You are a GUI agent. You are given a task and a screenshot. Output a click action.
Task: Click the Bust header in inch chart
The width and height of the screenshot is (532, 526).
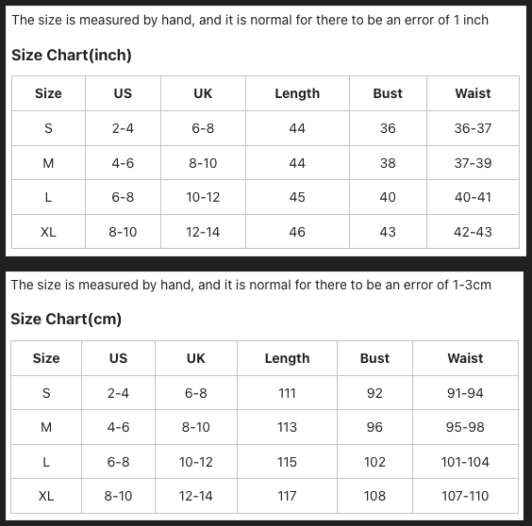tap(388, 93)
